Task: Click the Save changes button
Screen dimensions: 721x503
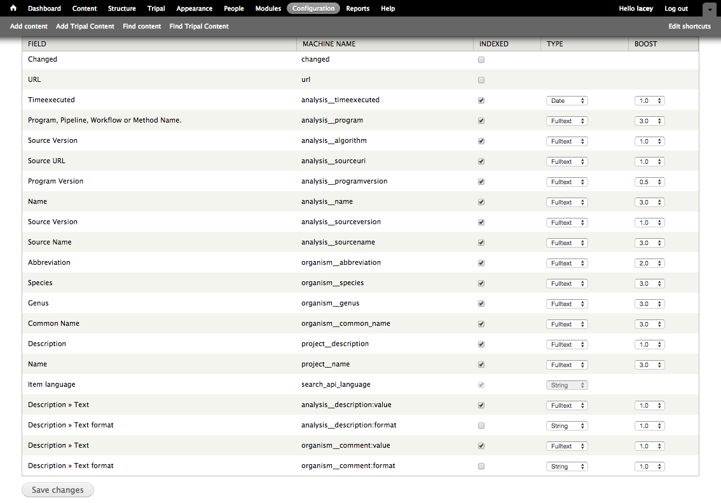Action: coord(58,490)
